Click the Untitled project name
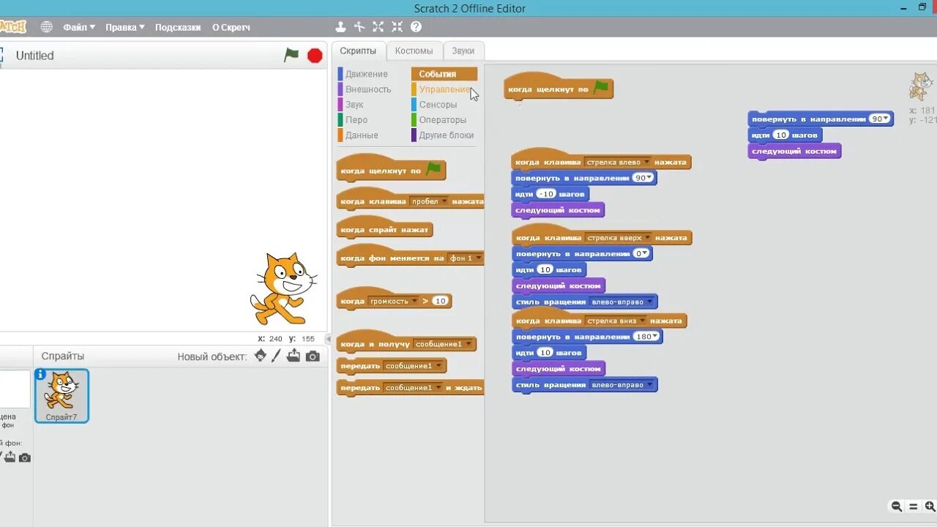The image size is (937, 527). pyautogui.click(x=34, y=56)
